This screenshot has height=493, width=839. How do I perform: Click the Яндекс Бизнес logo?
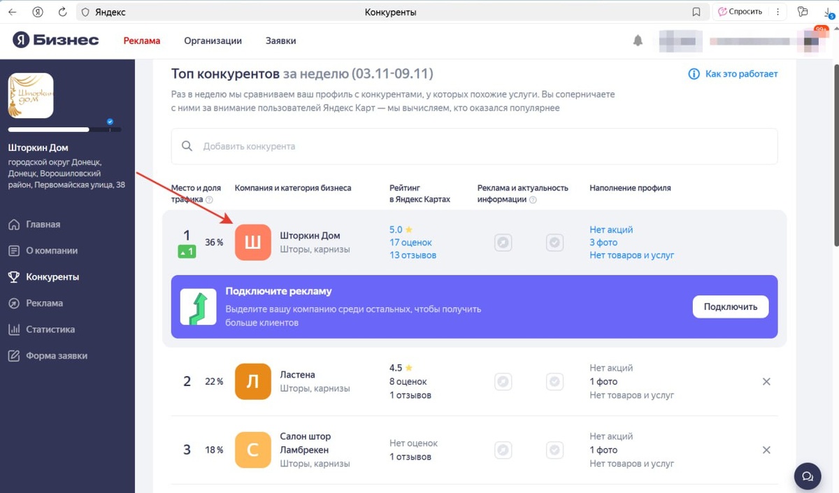pyautogui.click(x=55, y=40)
